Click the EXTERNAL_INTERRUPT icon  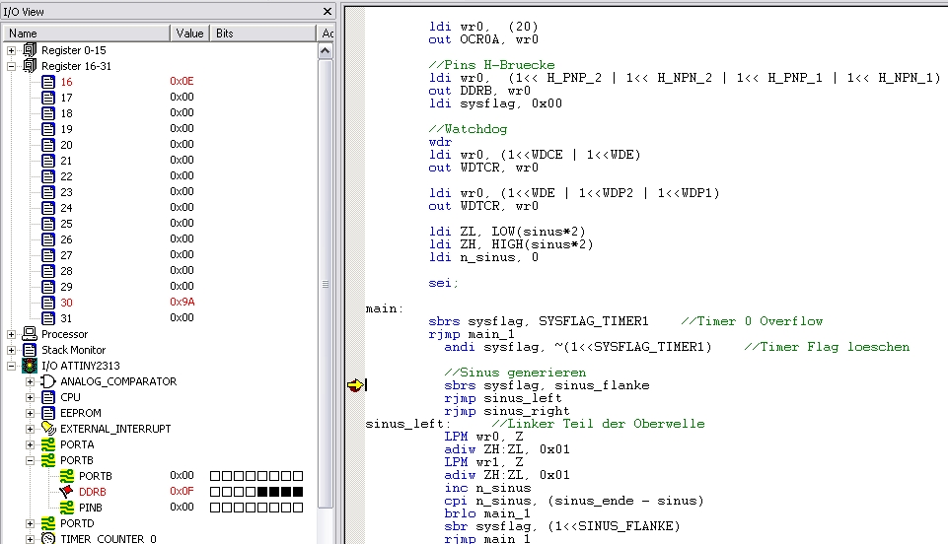[48, 428]
